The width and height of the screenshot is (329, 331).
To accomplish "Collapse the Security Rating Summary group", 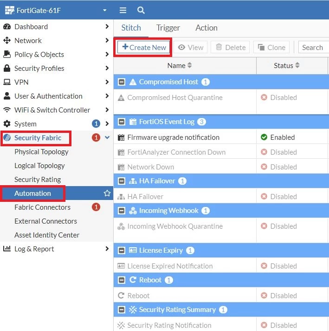I will [122, 310].
